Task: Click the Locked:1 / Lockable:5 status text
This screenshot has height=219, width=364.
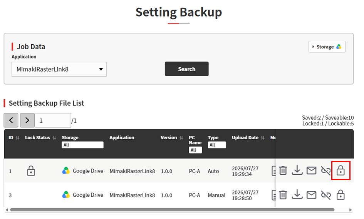Action: (328, 124)
